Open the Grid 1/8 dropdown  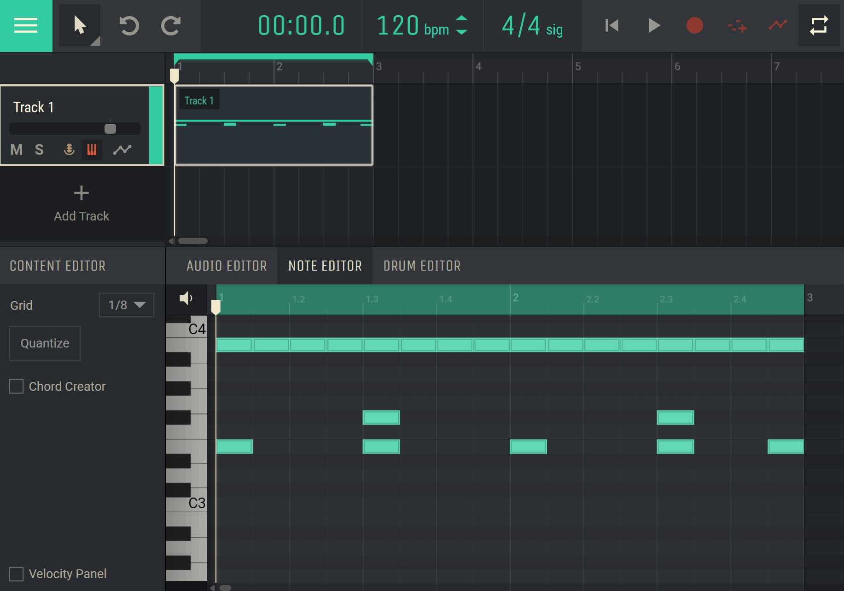[x=127, y=305]
